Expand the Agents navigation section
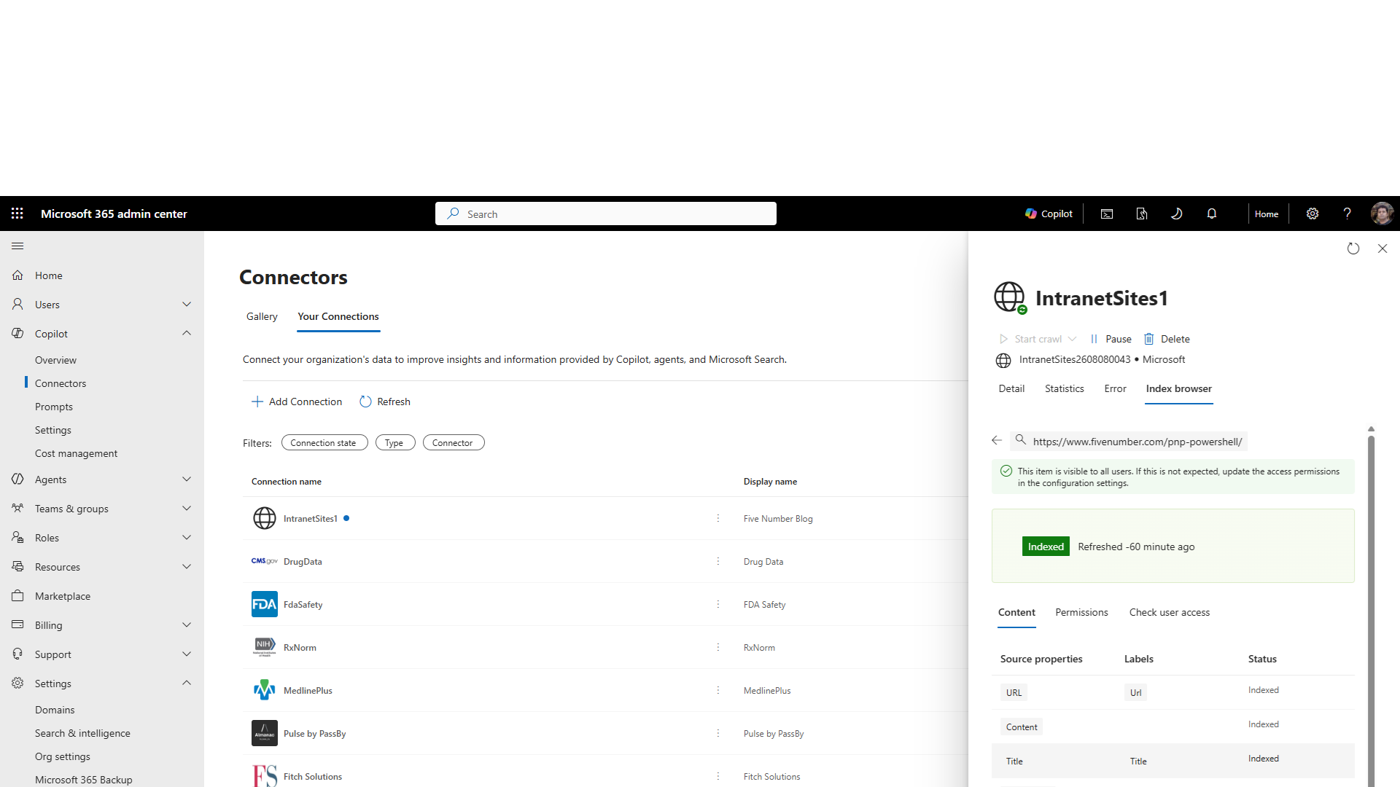Viewport: 1400px width, 787px height. point(187,479)
